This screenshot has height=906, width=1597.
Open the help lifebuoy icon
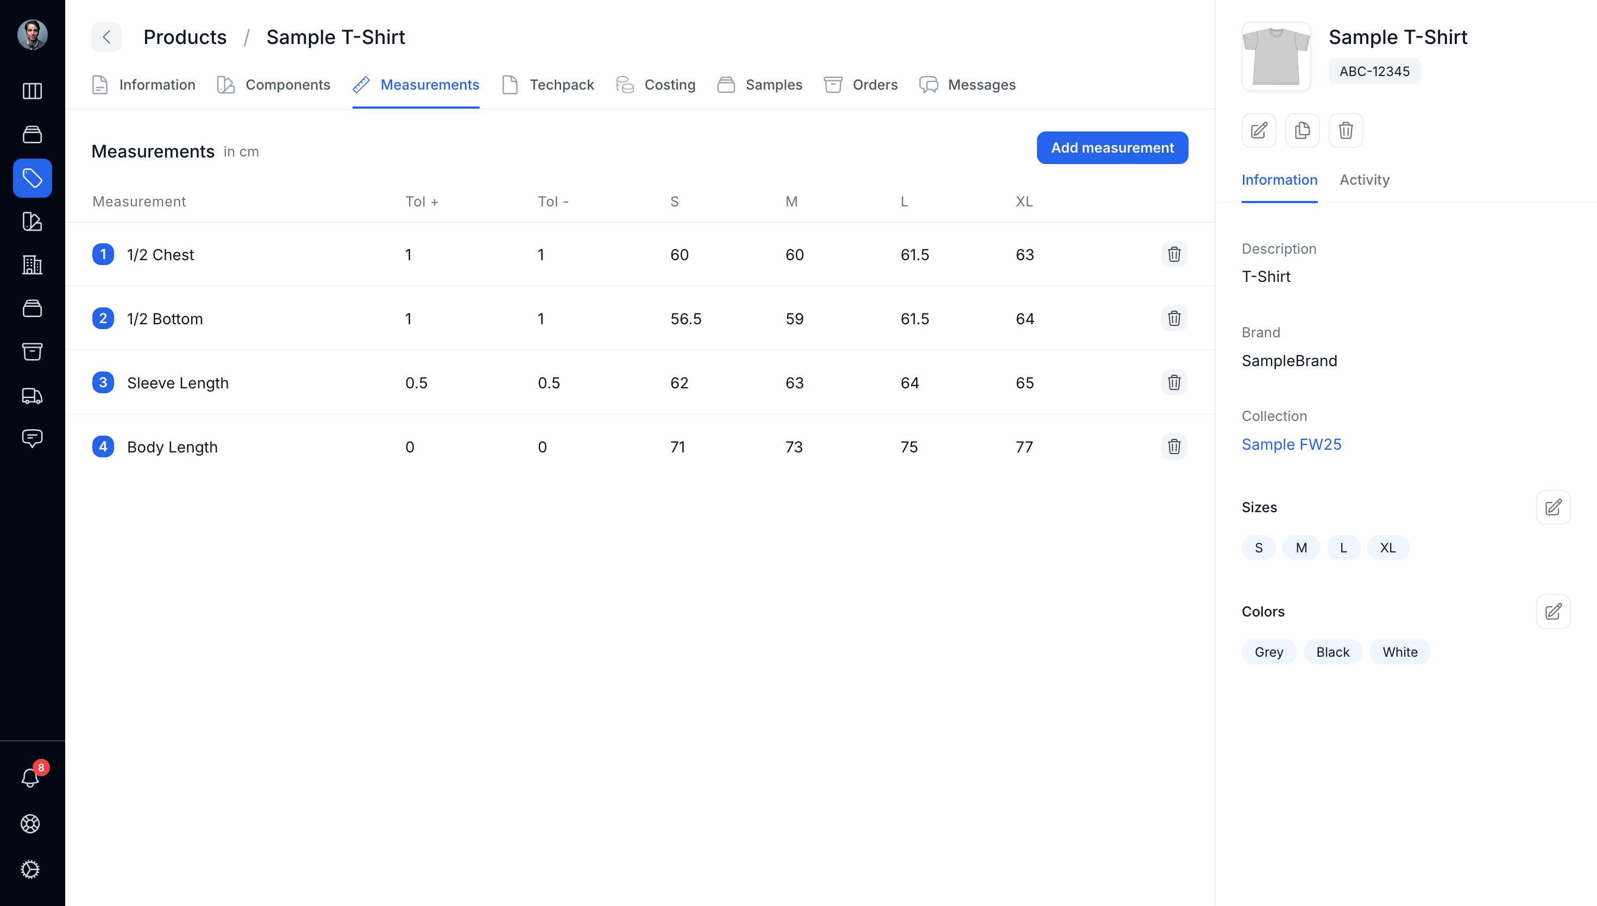[30, 824]
